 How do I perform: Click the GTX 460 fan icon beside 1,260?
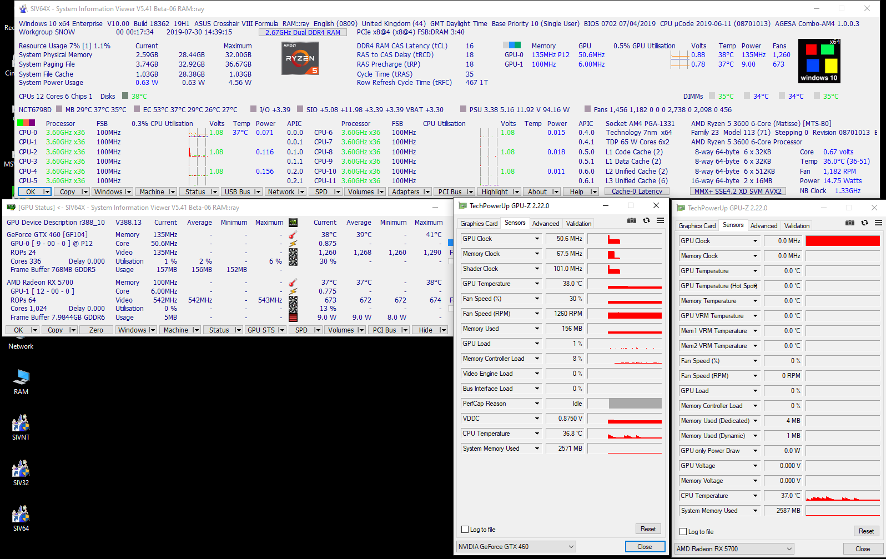pyautogui.click(x=293, y=253)
